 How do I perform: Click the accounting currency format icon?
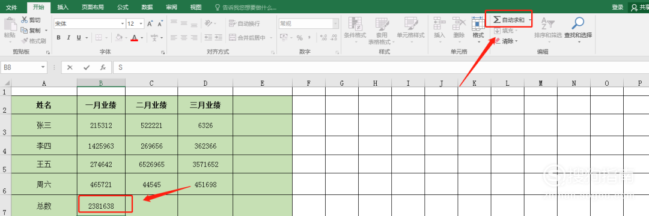[x=284, y=38]
